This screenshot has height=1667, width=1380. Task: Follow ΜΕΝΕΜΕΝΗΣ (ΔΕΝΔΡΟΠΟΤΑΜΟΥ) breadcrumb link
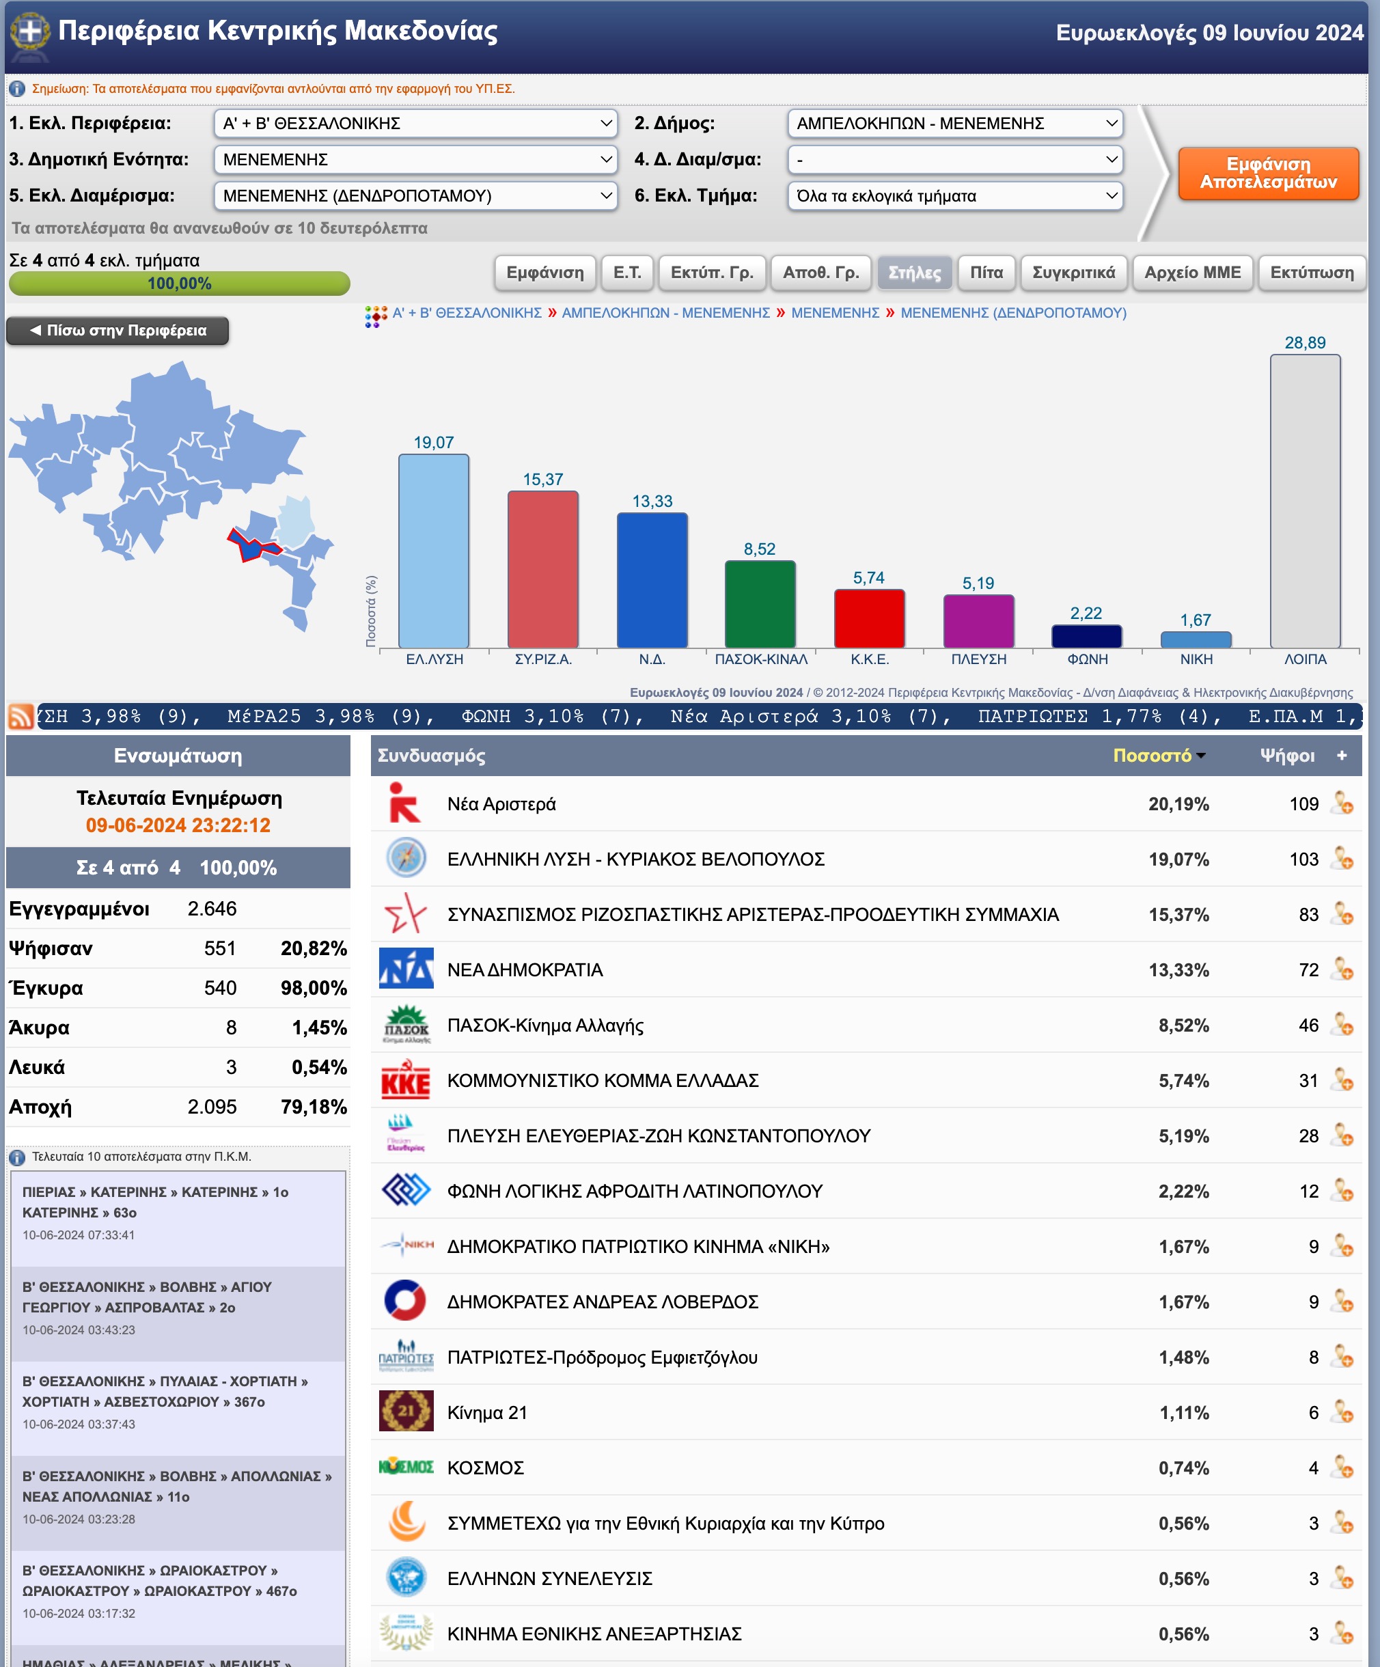[x=1013, y=313]
